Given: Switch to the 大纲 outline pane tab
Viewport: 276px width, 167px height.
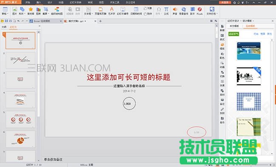Looking at the screenshot, I should pos(4,27).
